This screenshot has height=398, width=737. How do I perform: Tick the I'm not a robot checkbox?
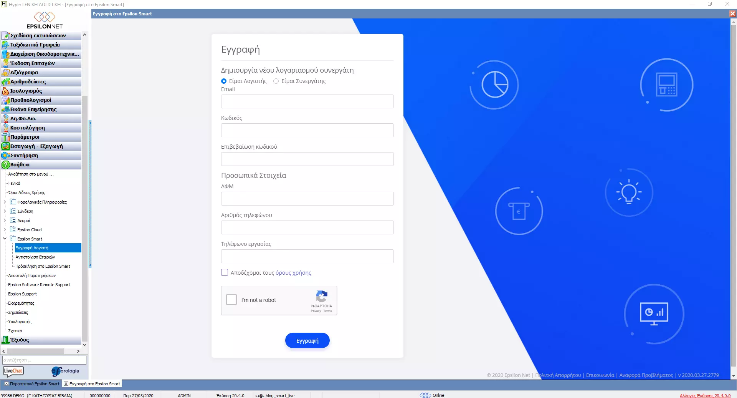tap(231, 300)
